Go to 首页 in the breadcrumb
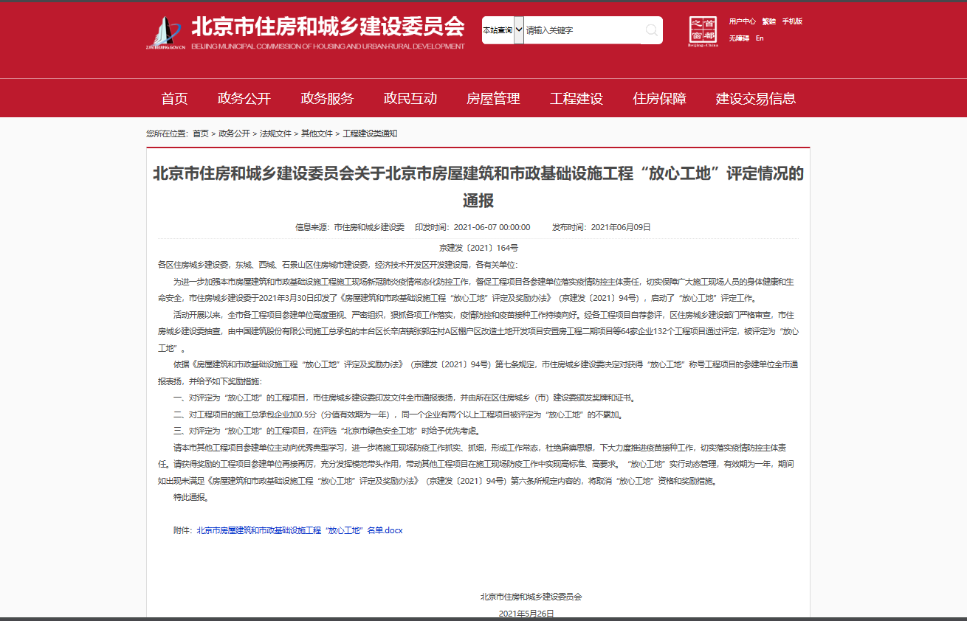 (x=201, y=133)
